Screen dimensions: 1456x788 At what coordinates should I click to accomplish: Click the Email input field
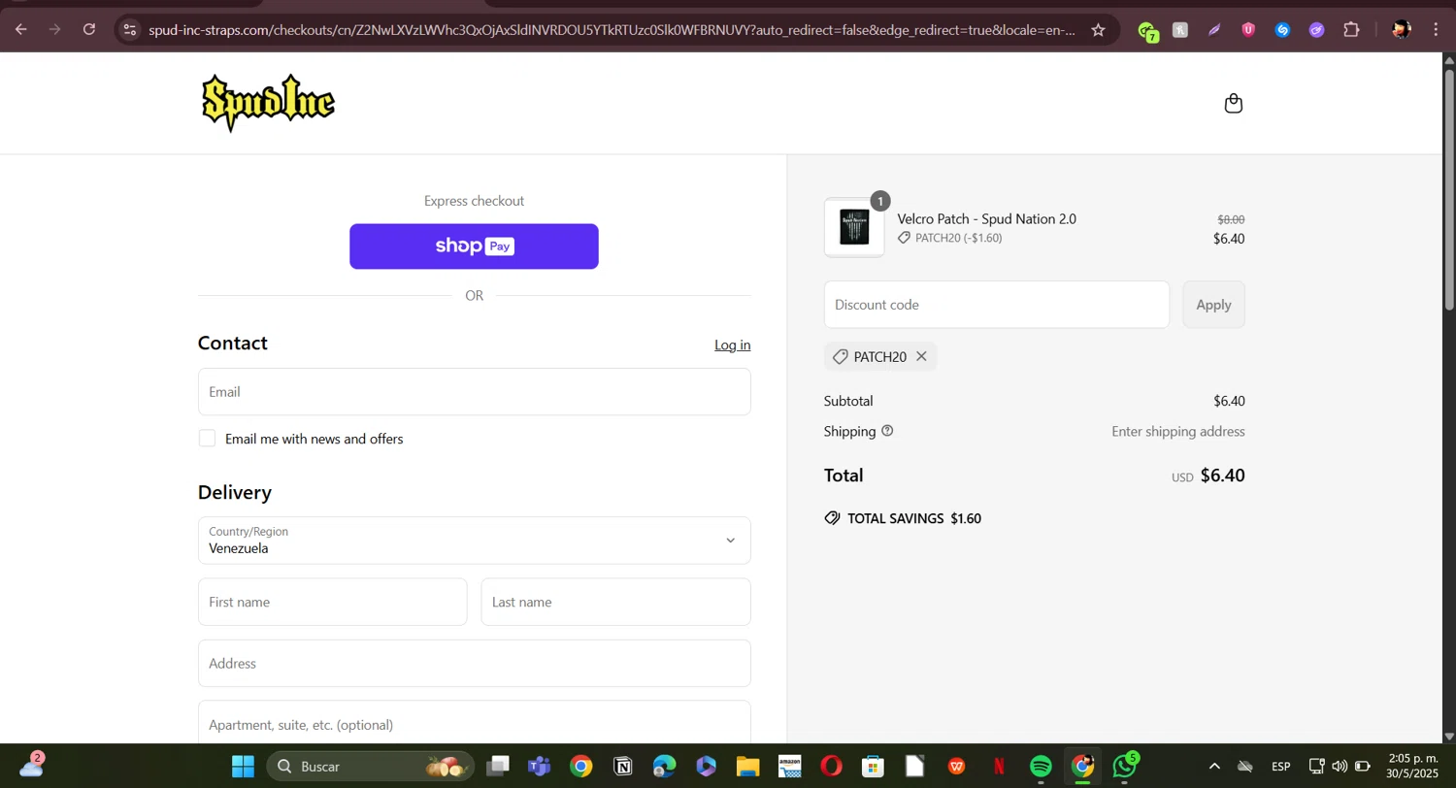pyautogui.click(x=474, y=392)
